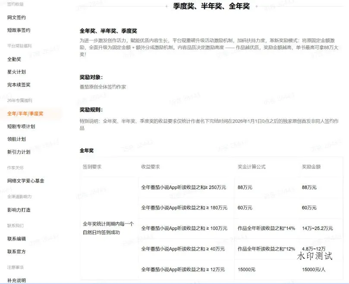The width and height of the screenshot is (349, 284).
Task: Click the 奖励对象 heading
Action: tap(91, 77)
